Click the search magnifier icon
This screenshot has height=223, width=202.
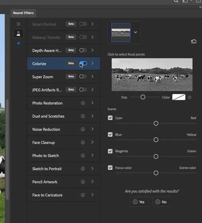click(176, 1)
